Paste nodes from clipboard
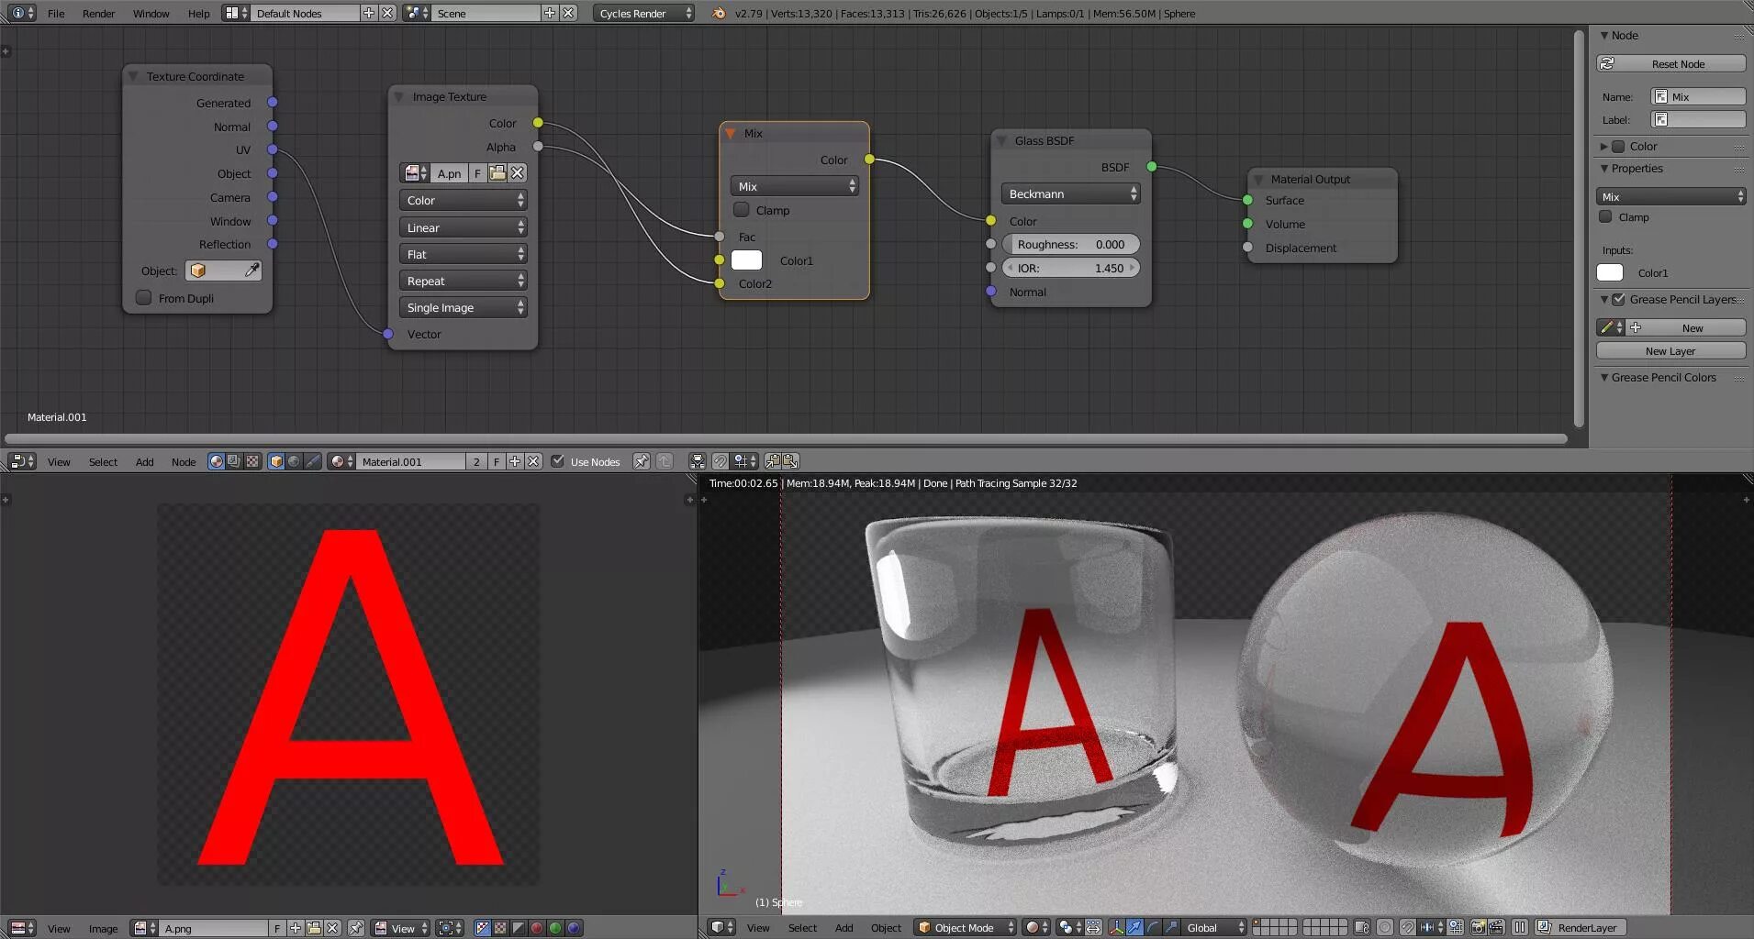1754x939 pixels. (790, 461)
